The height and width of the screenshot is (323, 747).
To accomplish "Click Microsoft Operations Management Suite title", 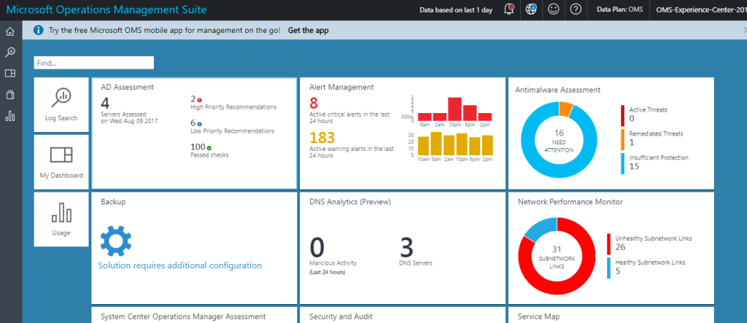I will [107, 9].
